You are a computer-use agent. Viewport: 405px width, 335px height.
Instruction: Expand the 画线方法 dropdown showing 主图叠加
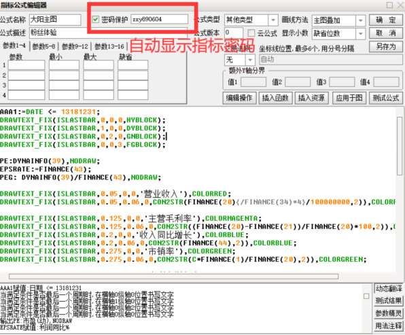[338, 20]
